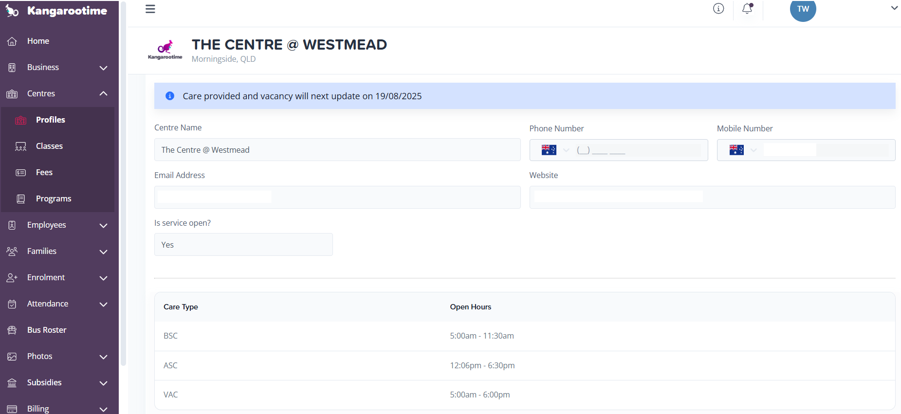The image size is (901, 414).
Task: Expand the Attendance menu chevron
Action: click(x=103, y=304)
